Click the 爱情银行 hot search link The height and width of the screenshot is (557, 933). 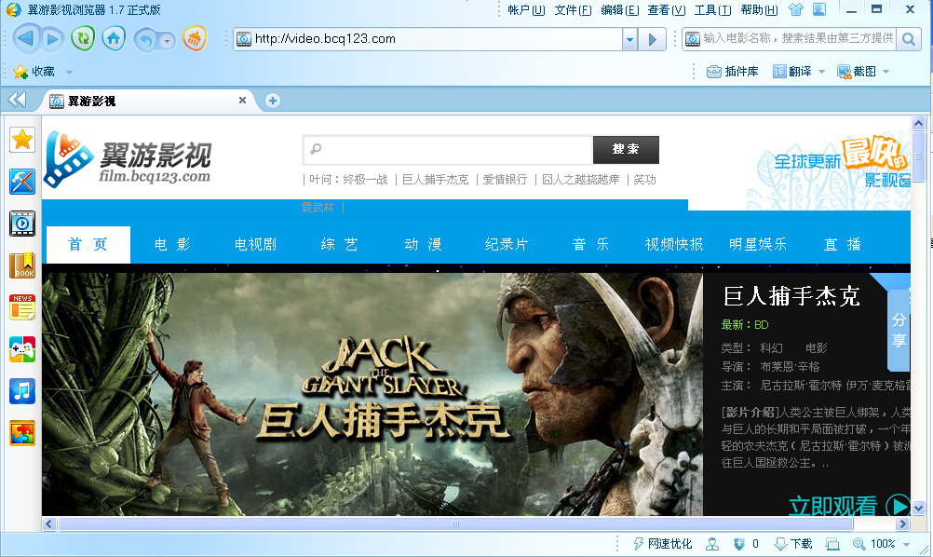pos(505,180)
